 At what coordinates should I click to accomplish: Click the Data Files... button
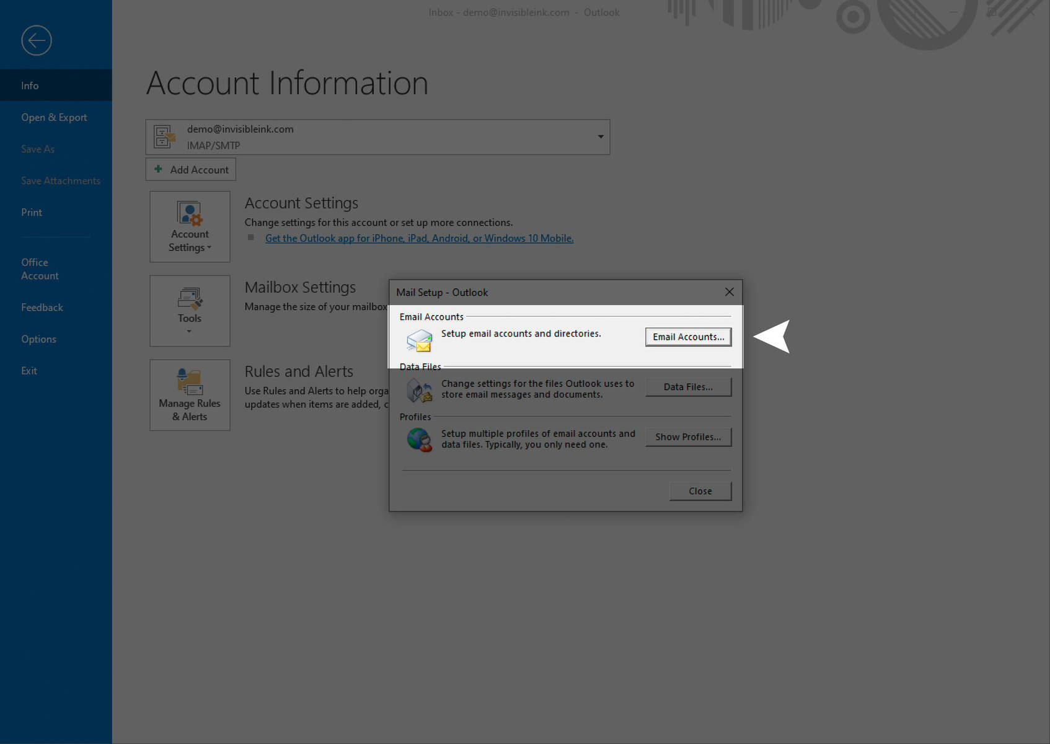pos(688,387)
